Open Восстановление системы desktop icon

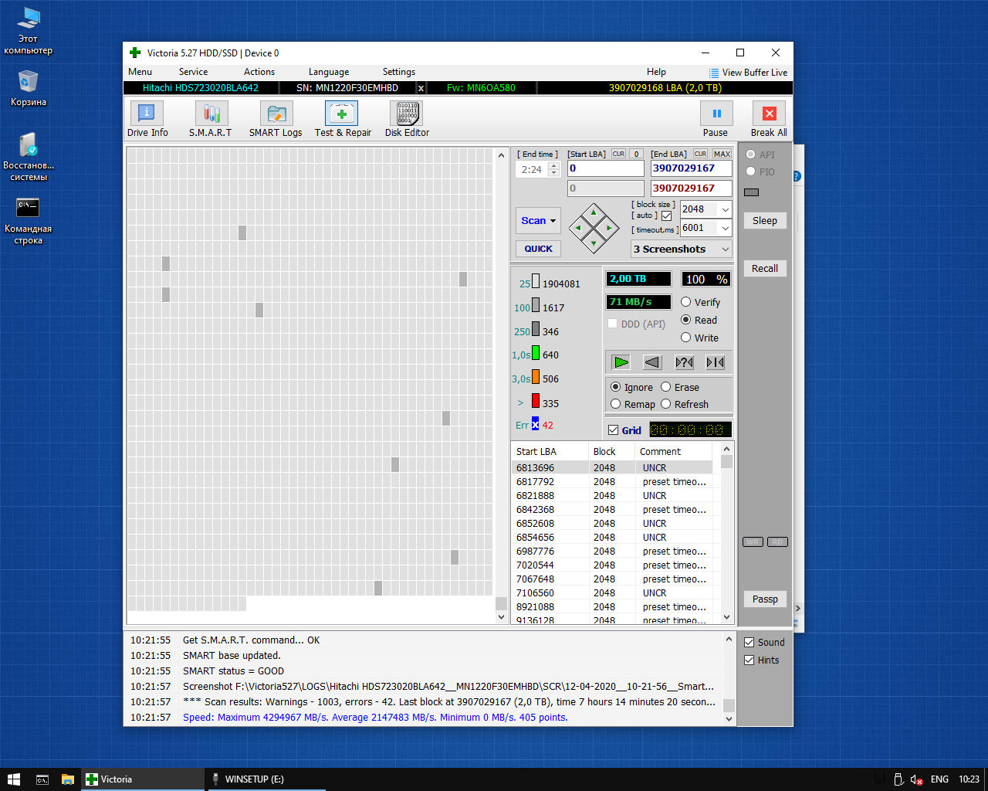(29, 157)
